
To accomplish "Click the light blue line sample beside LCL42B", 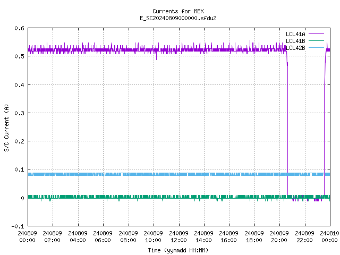I will click(316, 48).
